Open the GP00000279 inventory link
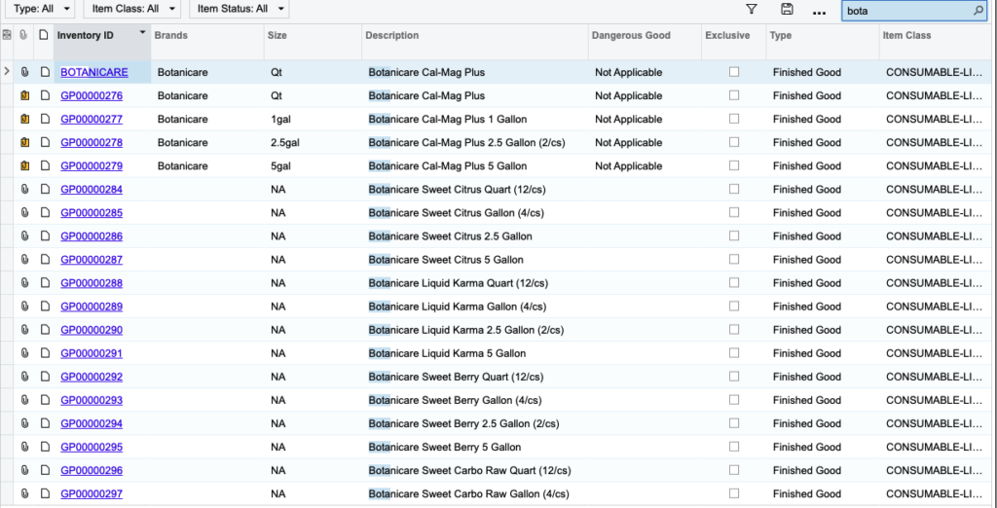 click(92, 166)
